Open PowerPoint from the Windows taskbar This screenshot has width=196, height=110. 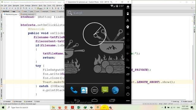click(66, 107)
